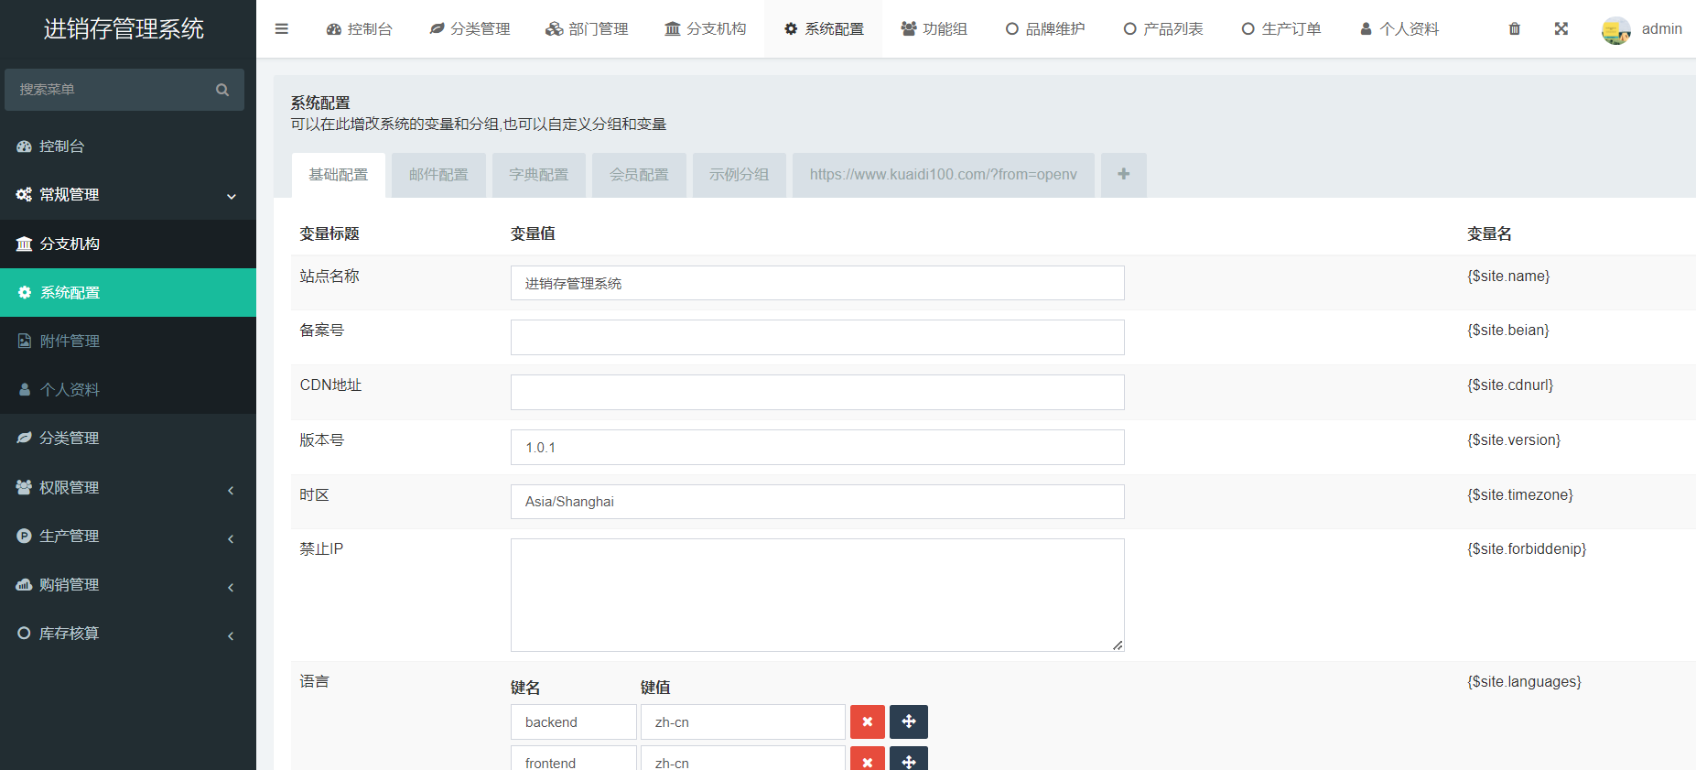Click the 备案号 input field
The height and width of the screenshot is (770, 1696).
pos(817,337)
